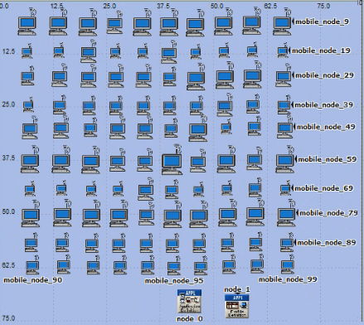Click the mobile_node_99 label text
This screenshot has width=364, height=325.
coord(288,279)
